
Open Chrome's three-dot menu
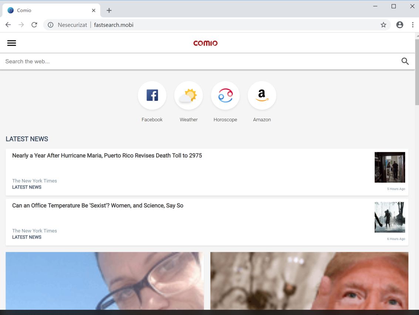[413, 24]
